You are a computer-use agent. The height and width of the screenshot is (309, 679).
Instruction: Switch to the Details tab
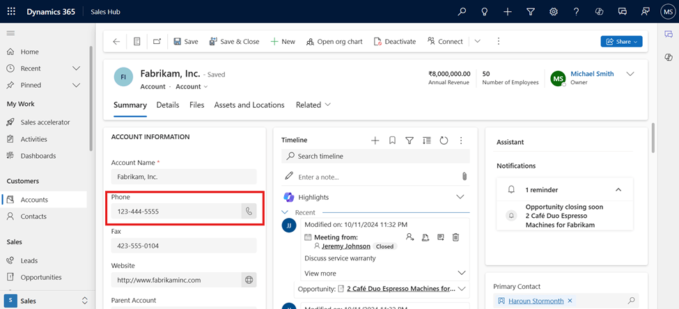[167, 105]
